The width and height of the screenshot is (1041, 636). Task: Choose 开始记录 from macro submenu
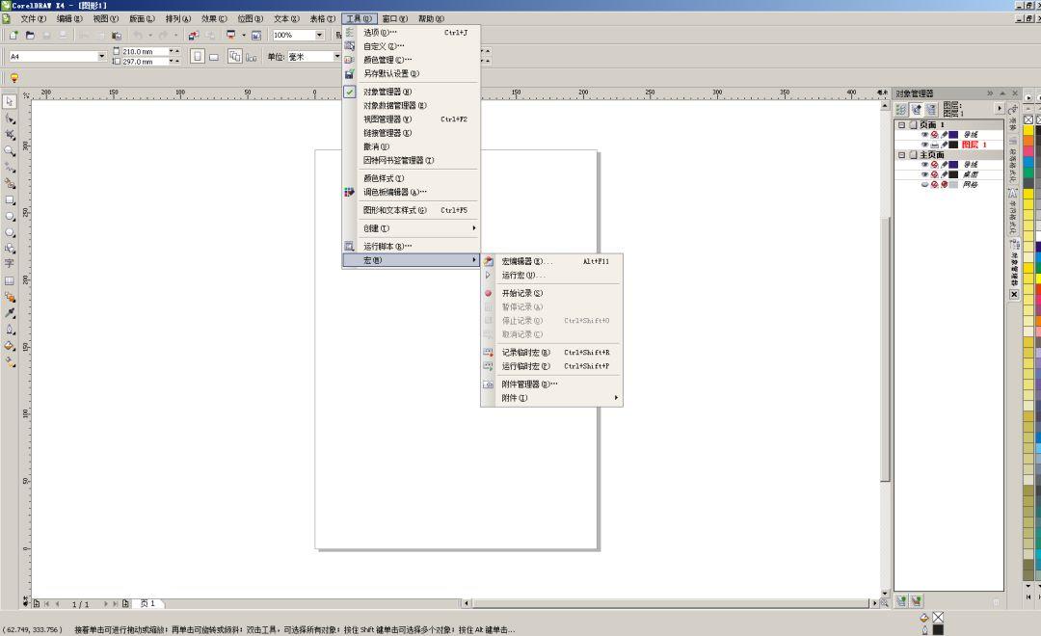pos(521,293)
